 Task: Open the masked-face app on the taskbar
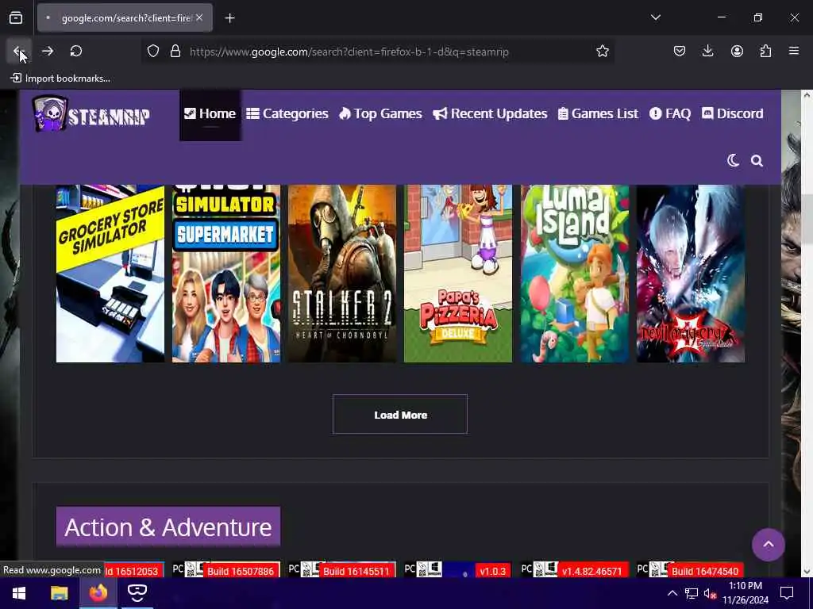pyautogui.click(x=137, y=593)
